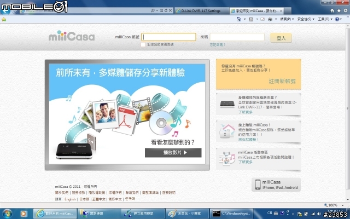Click learn more under D-Link DWR-117

(x=245, y=112)
